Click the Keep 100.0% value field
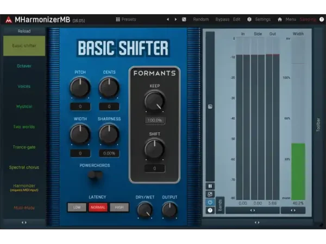 click(155, 120)
